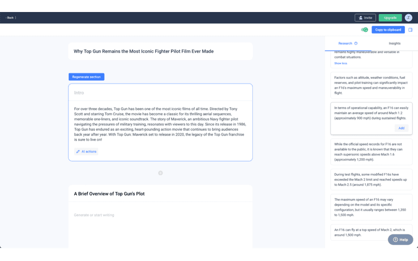Switch to the Insights tab
418x261 pixels.
pyautogui.click(x=394, y=43)
